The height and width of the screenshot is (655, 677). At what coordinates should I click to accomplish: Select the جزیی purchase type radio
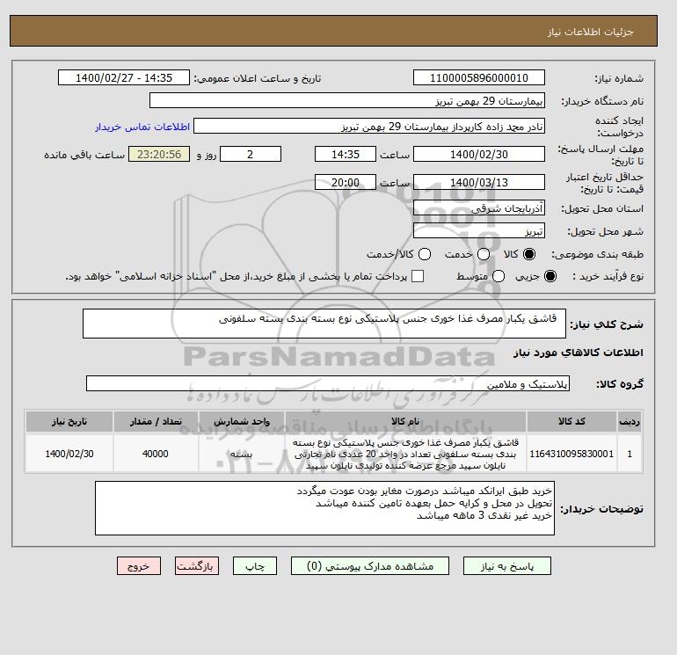click(550, 276)
